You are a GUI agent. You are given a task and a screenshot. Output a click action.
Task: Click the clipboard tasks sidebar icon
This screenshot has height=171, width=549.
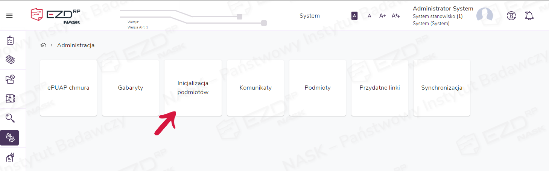pyautogui.click(x=10, y=40)
